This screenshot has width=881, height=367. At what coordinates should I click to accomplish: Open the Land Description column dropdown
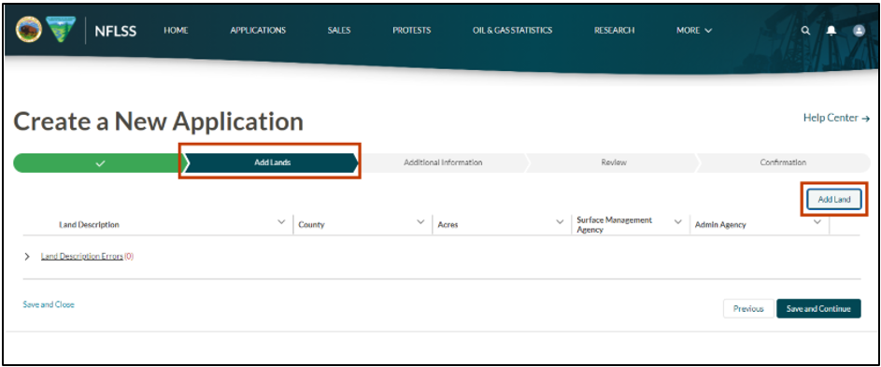click(x=281, y=222)
